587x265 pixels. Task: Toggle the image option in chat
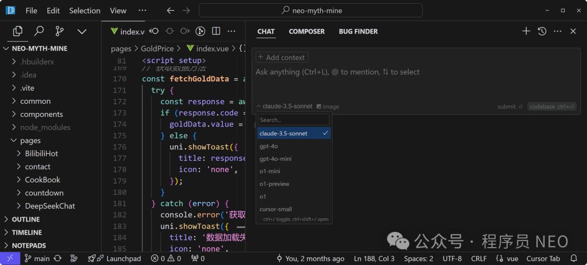pos(328,106)
